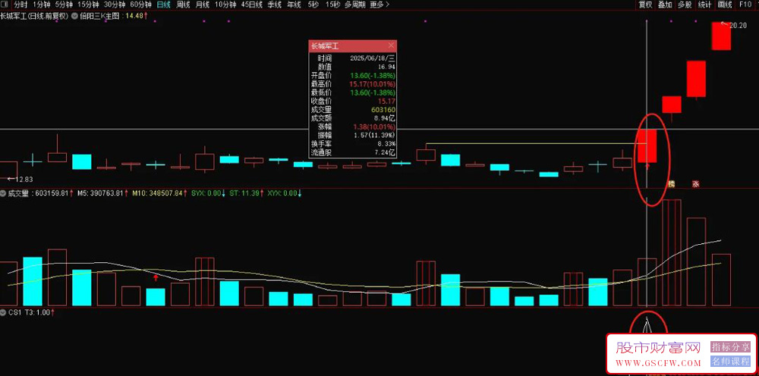Screen dimensions: 759x376
Task: Expand the 倍阳三K主图 indicator dropdown arrow
Action: (x=74, y=15)
